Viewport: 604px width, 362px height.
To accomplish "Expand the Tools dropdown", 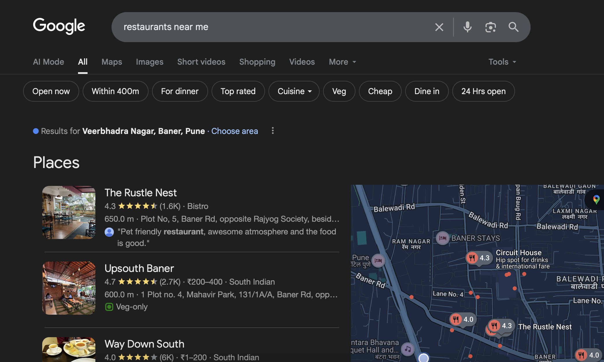I will tap(502, 62).
